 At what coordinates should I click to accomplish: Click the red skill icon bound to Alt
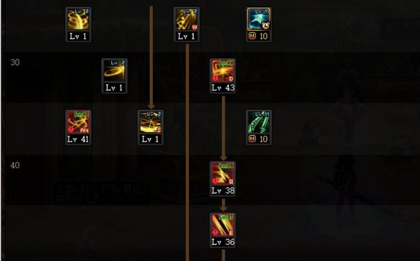[78, 122]
